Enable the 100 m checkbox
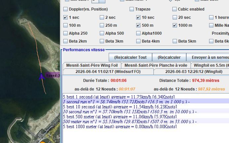 click(65, 25)
